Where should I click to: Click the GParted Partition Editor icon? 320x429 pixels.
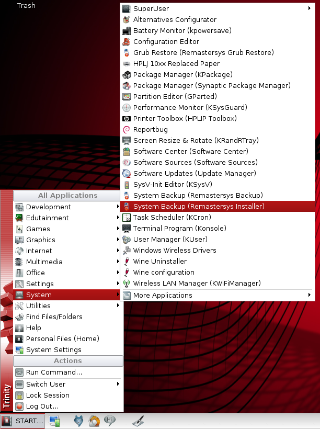(127, 97)
